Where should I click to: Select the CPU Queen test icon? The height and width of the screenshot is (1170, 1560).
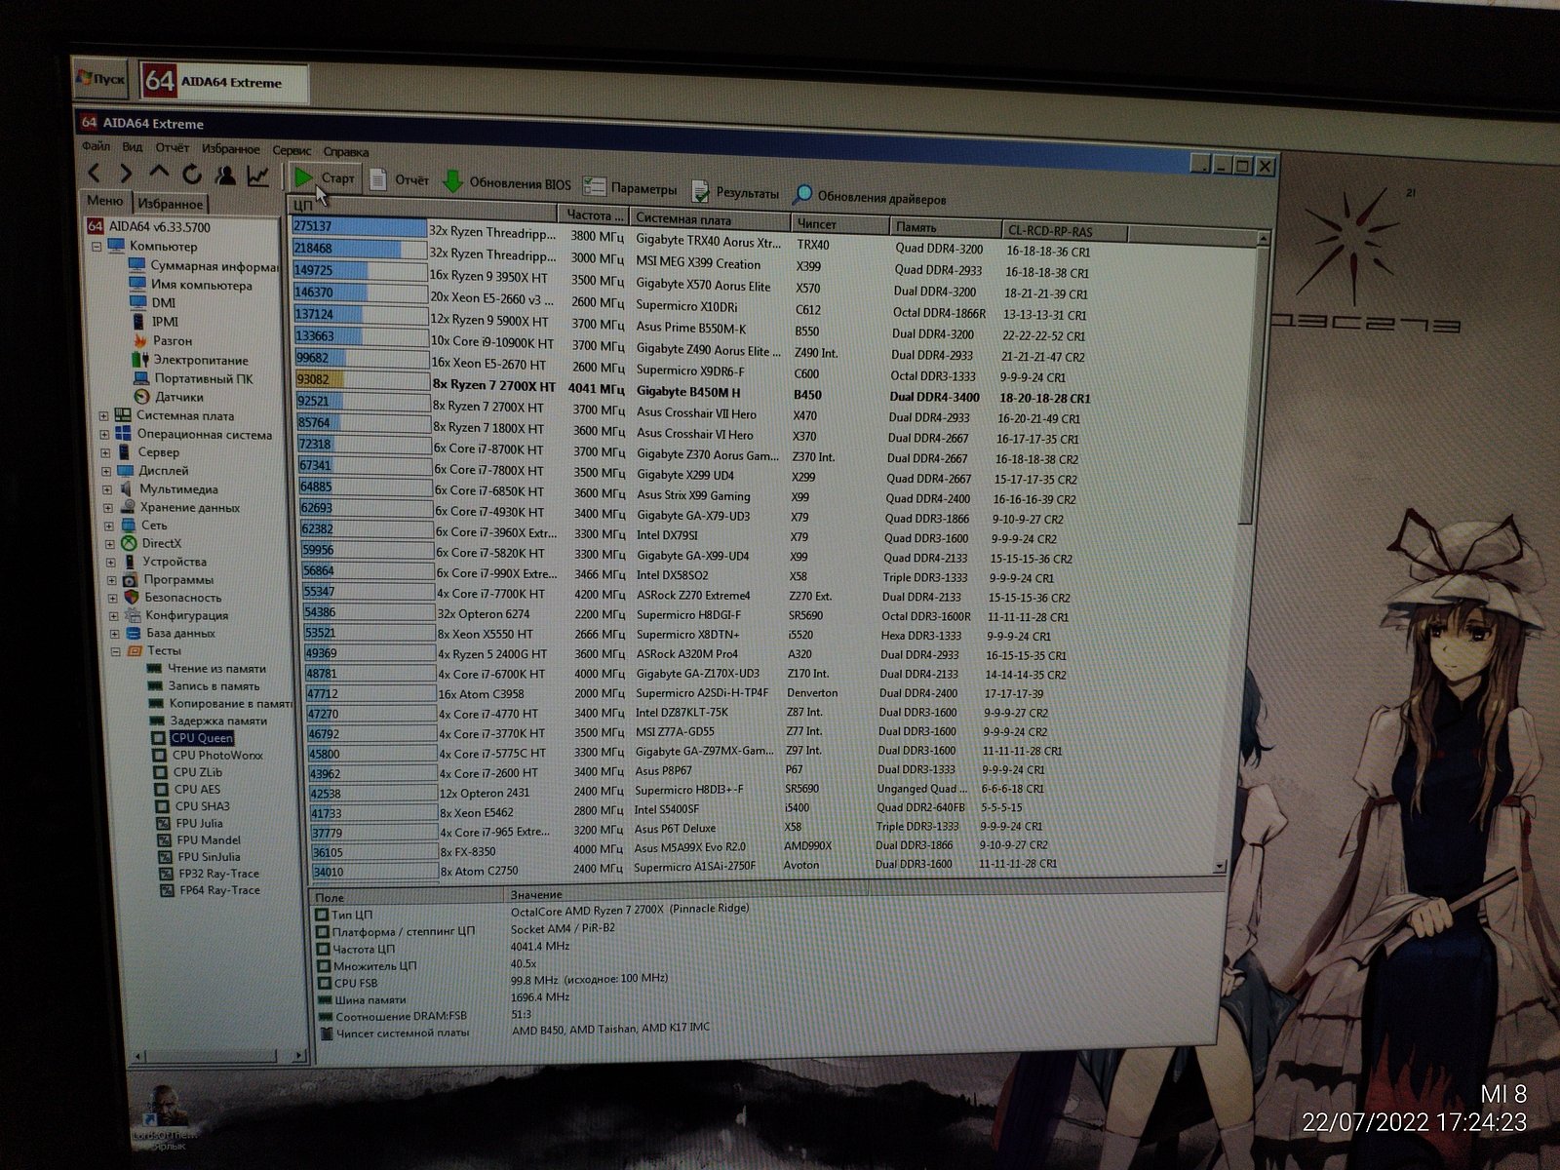159,738
